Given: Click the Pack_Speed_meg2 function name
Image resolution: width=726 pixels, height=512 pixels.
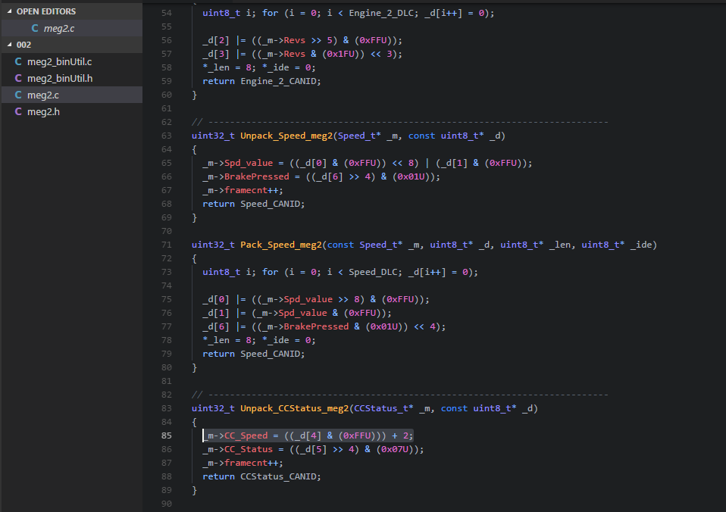Looking at the screenshot, I should click(280, 245).
